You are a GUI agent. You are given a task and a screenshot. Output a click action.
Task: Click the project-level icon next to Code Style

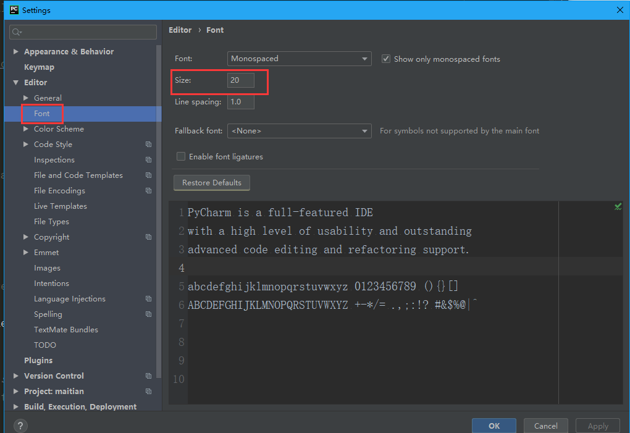pos(148,144)
